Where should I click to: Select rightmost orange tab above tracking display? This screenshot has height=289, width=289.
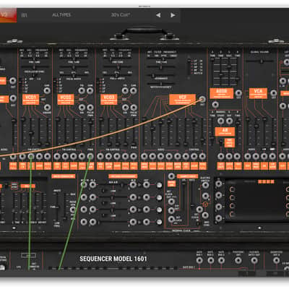pyautogui.click(x=272, y=182)
